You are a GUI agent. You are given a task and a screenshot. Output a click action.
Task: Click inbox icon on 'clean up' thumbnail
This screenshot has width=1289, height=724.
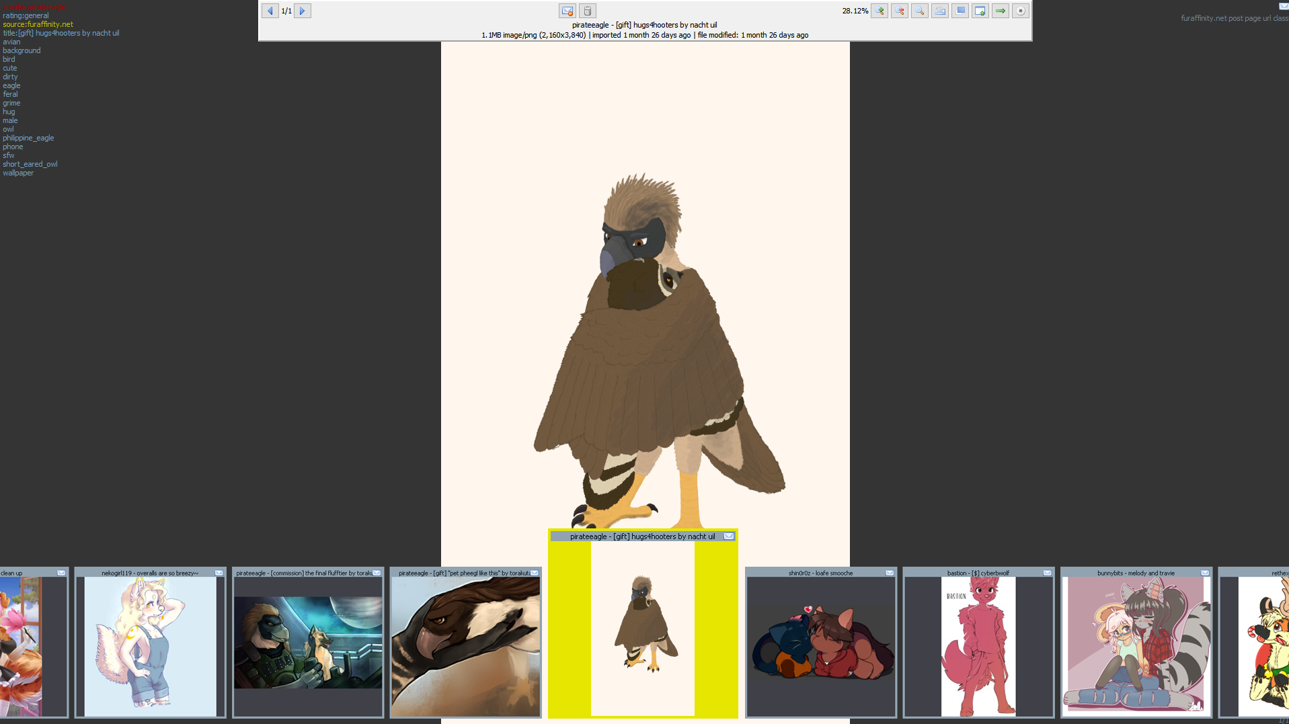coord(62,573)
